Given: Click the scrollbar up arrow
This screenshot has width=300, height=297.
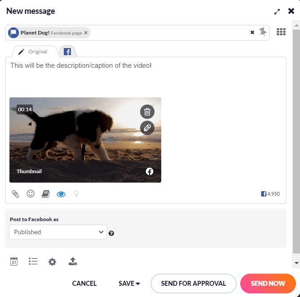Looking at the screenshot, I should point(296,26).
